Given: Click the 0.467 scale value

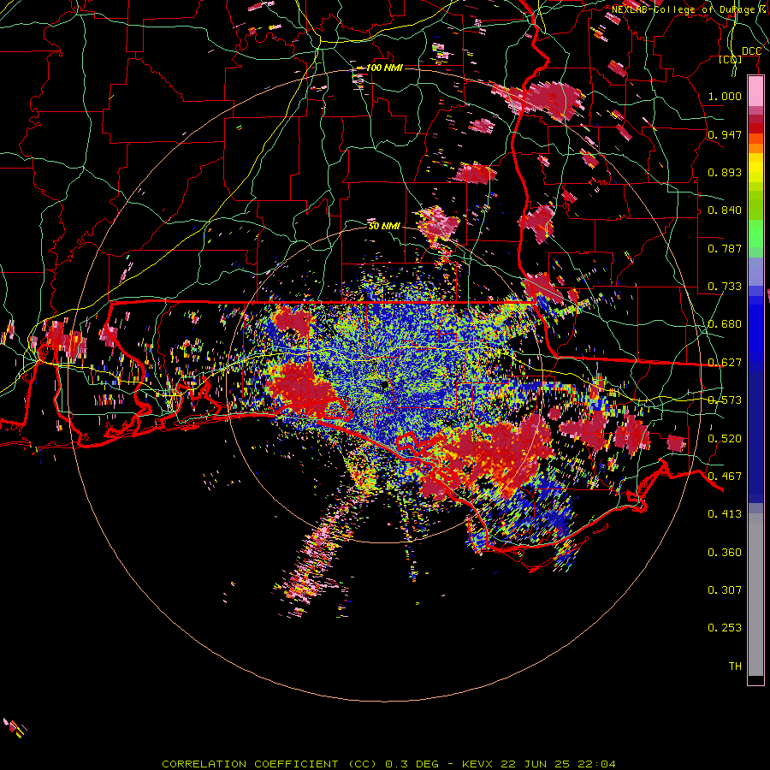Looking at the screenshot, I should click(725, 477).
